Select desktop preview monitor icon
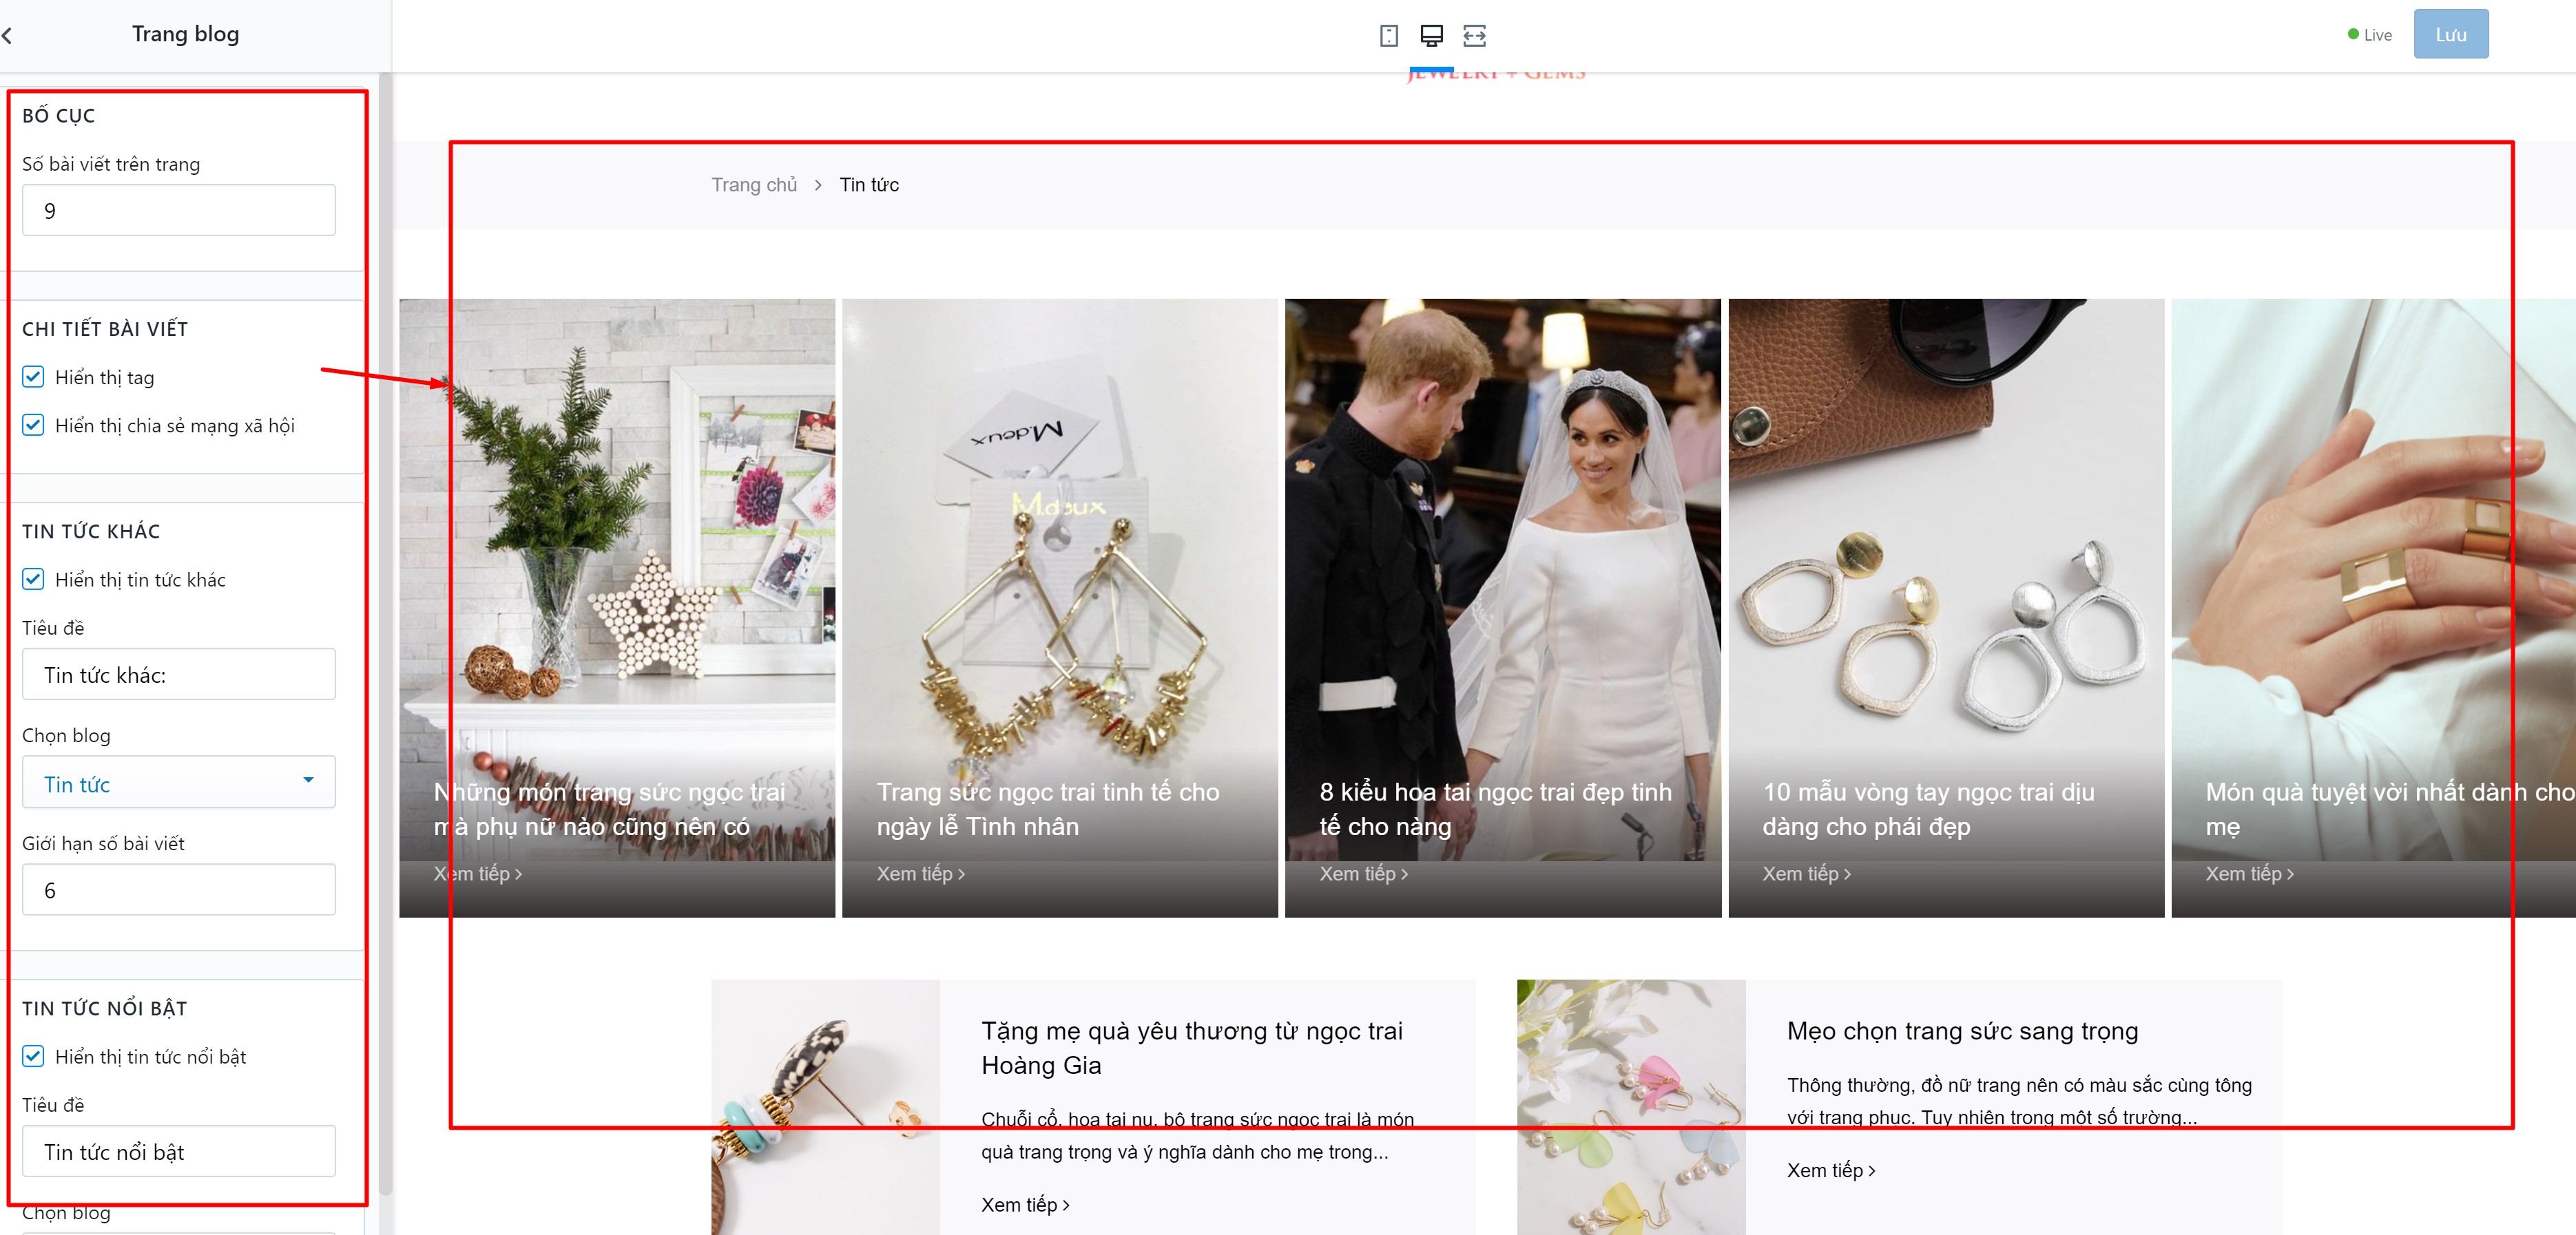 coord(1431,36)
